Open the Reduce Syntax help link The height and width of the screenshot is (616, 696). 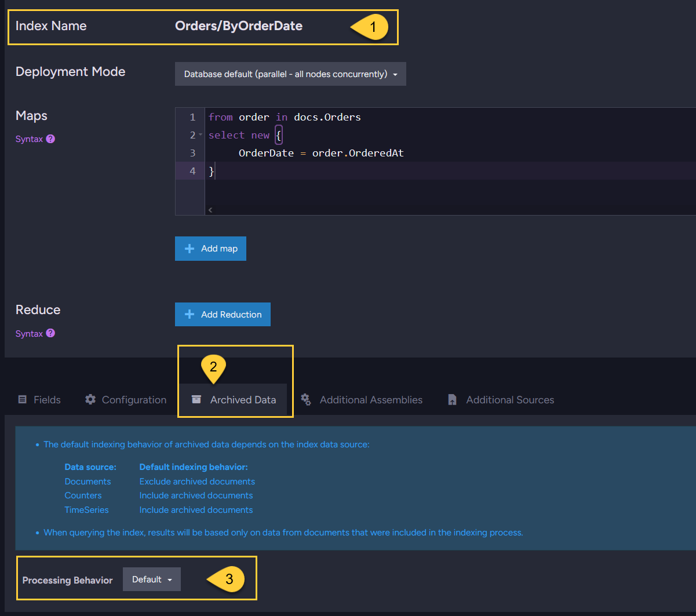29,334
